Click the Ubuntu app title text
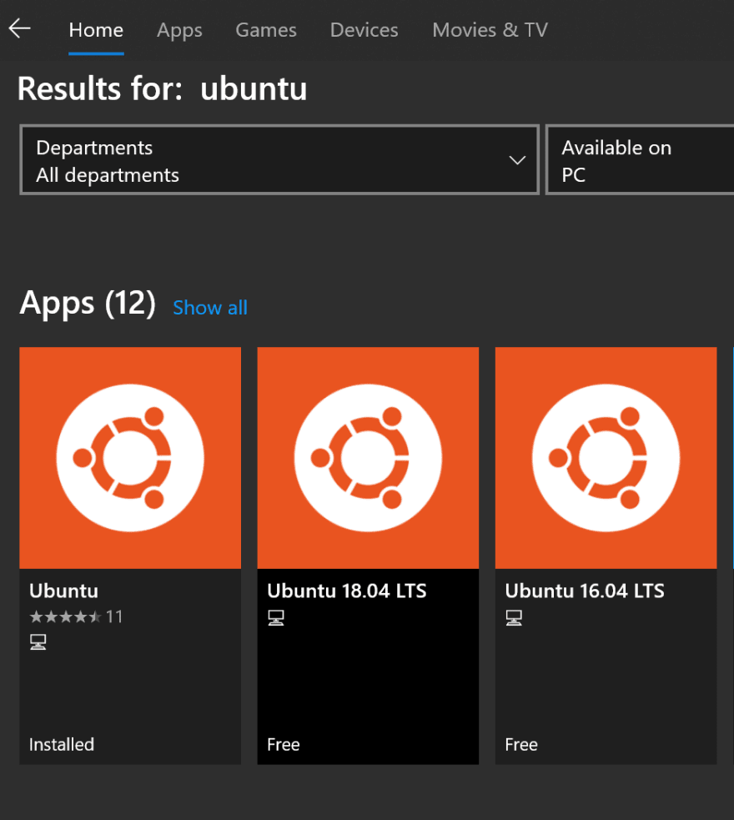Image resolution: width=734 pixels, height=820 pixels. 63,591
